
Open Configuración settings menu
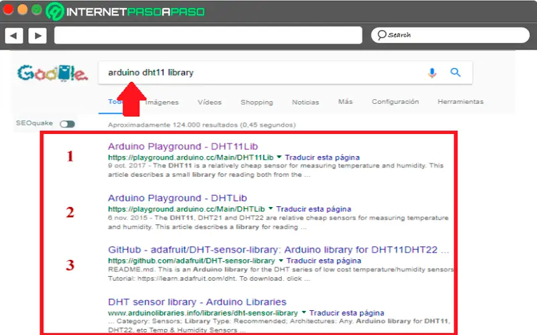click(x=395, y=102)
